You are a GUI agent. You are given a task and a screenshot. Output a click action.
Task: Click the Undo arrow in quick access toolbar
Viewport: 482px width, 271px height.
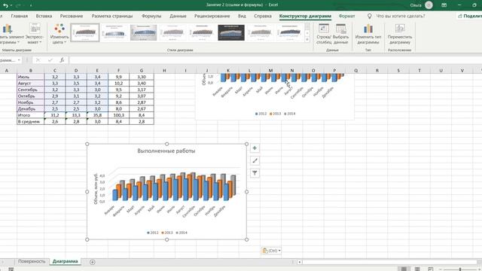[x=5, y=5]
